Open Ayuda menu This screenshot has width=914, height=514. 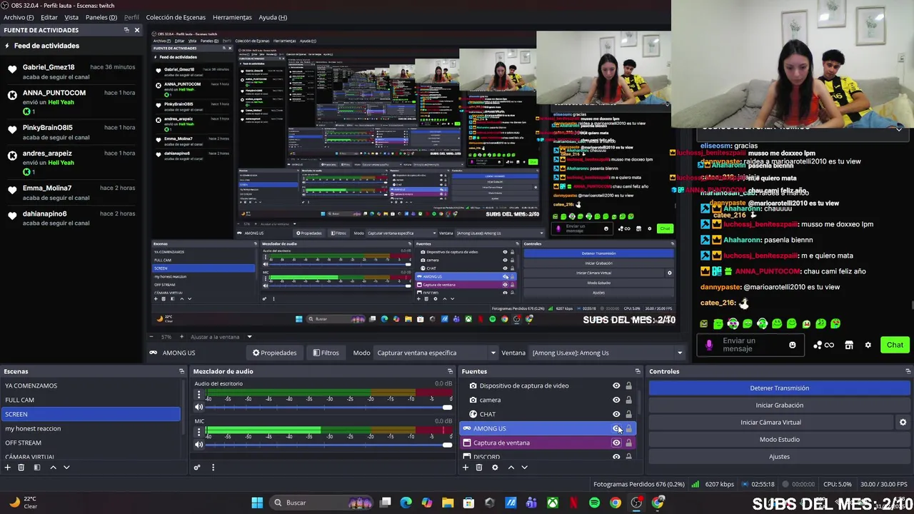point(273,17)
